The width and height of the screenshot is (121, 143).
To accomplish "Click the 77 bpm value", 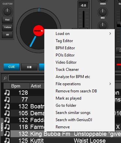I will click(25, 100).
